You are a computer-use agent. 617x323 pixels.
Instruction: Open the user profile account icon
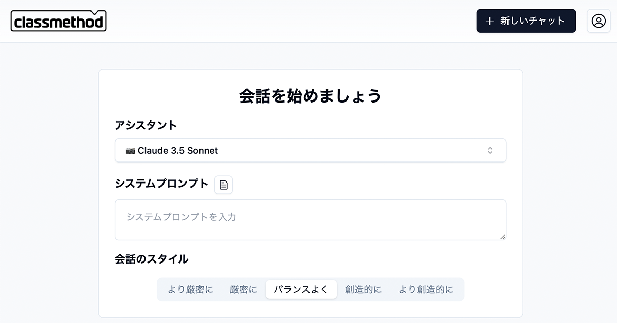click(598, 21)
